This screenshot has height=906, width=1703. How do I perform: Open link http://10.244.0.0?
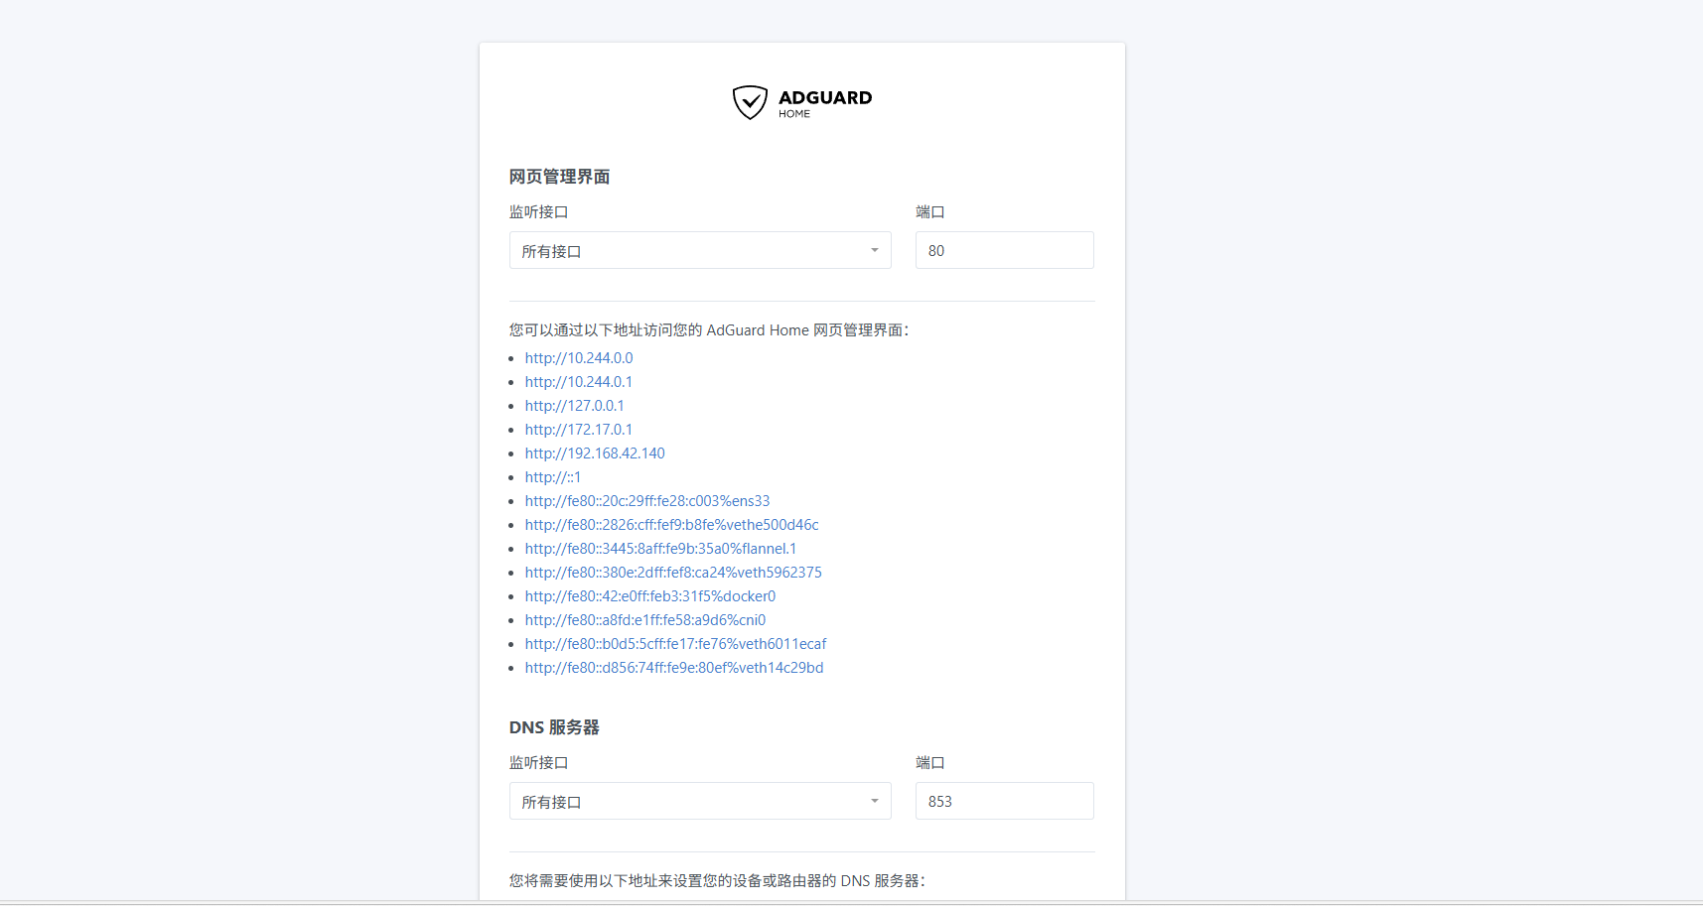click(579, 358)
